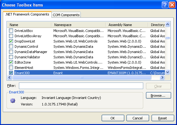
Task: Click the Cancel button
Action: 138,118
